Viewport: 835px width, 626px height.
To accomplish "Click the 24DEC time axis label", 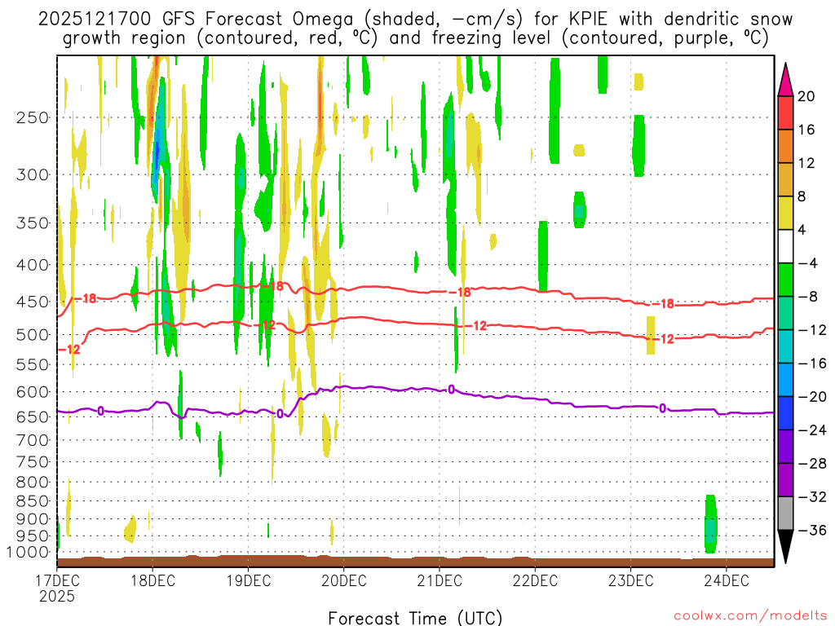I will (x=727, y=580).
